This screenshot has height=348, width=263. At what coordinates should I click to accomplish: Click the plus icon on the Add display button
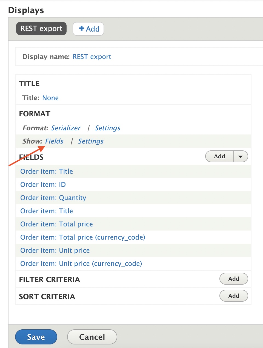coord(81,28)
